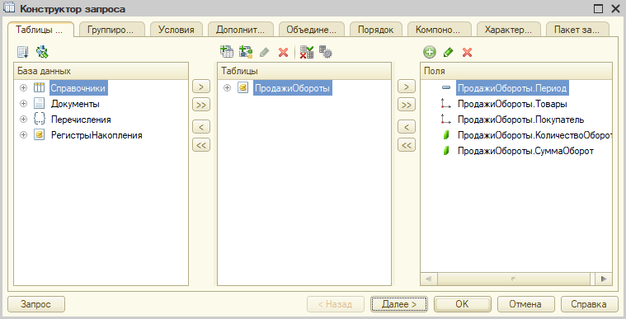The image size is (626, 319).
Task: Expand the Перечисления node
Action: (x=24, y=120)
